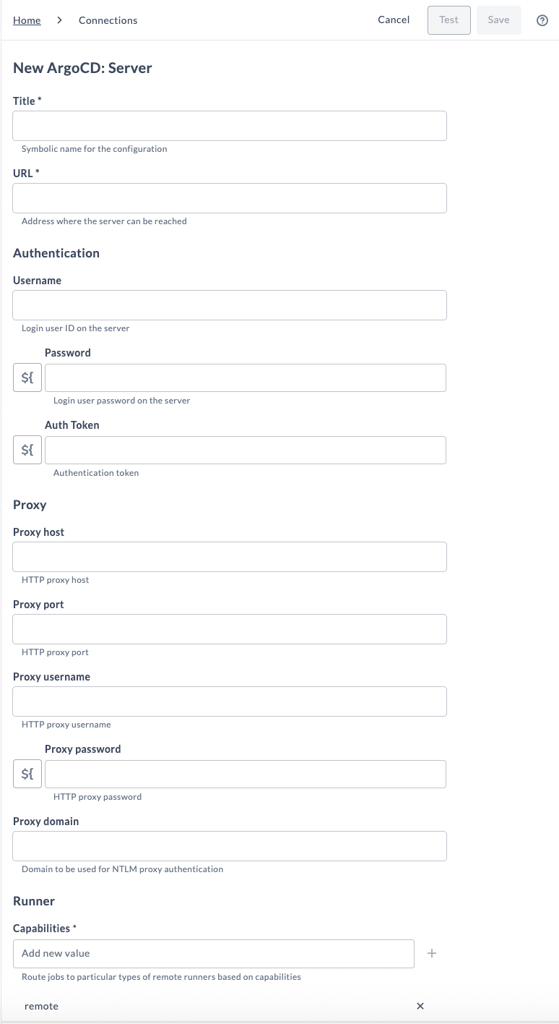Viewport: 559px width, 1024px height.
Task: Select the Proxy port field
Action: click(230, 629)
